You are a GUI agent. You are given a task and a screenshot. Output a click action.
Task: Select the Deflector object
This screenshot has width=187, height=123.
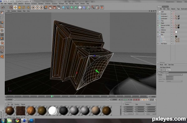point(163,30)
